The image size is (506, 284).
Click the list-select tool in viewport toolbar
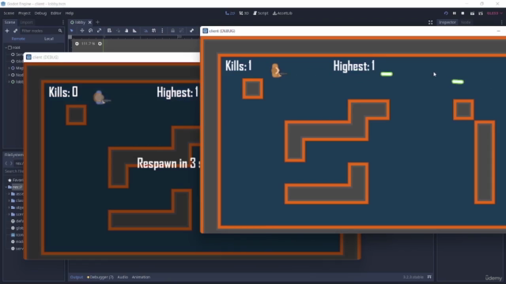point(109,31)
